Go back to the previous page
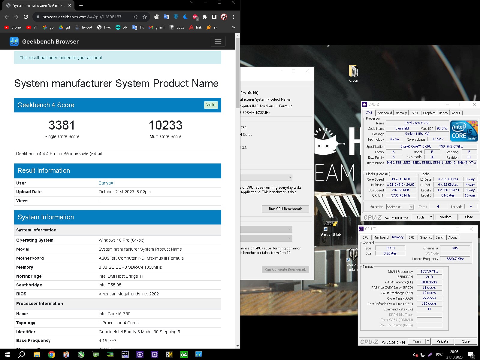 [7, 17]
